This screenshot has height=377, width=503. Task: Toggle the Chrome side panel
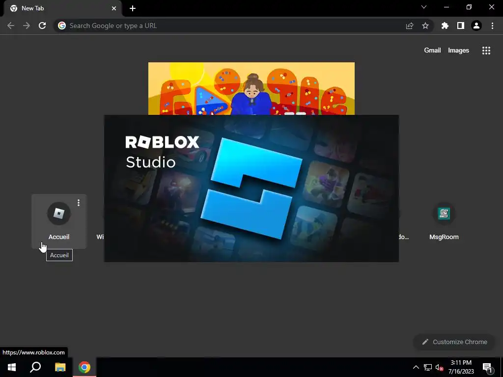(x=461, y=26)
